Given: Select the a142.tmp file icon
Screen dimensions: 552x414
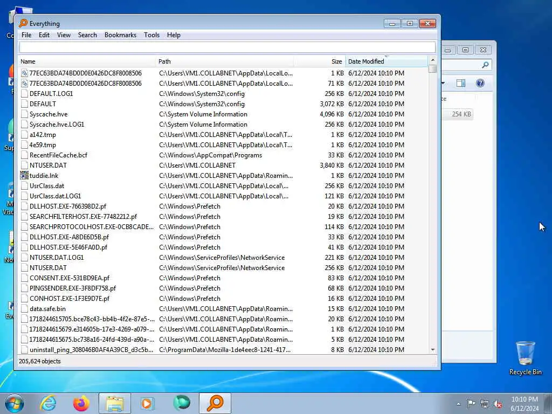Looking at the screenshot, I should [x=24, y=134].
